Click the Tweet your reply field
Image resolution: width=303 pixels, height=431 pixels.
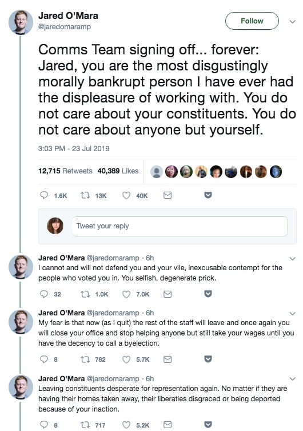(180, 226)
